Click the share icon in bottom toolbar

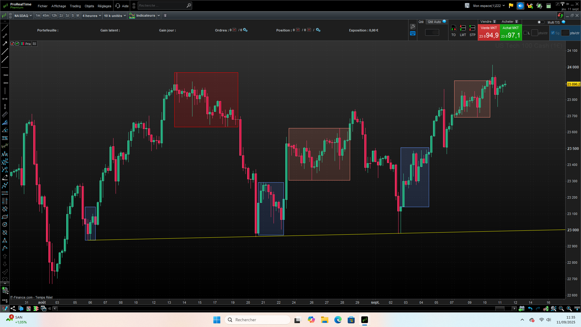(13, 309)
